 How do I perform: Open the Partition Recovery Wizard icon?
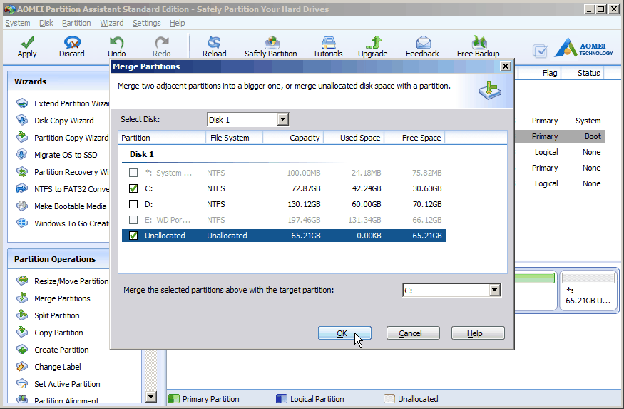(22, 171)
